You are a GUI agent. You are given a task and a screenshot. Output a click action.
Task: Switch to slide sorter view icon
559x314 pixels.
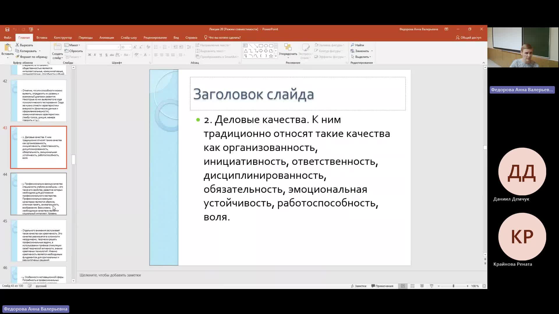[412, 286]
